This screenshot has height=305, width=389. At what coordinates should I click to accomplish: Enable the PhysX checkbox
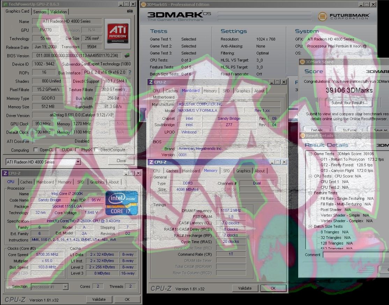coord(77,150)
